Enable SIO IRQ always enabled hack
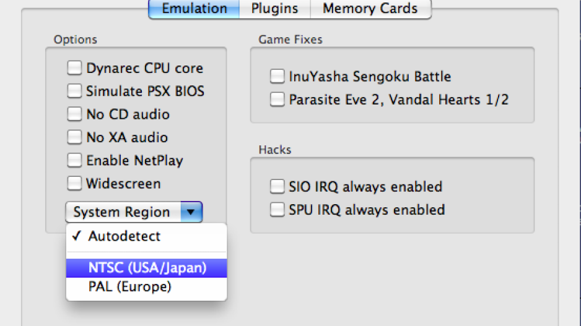 277,186
